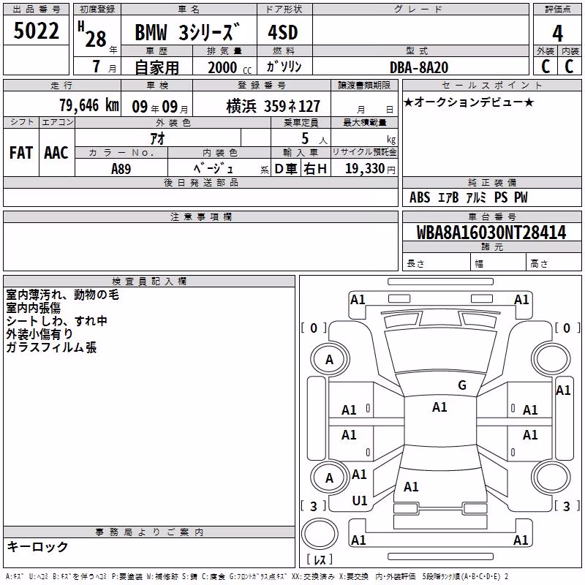
Task: Click windshield G mark on diagram
Action: [462, 385]
